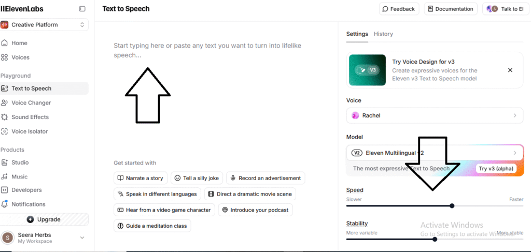
Task: Collapse the sidebar panel icon
Action: tap(82, 9)
